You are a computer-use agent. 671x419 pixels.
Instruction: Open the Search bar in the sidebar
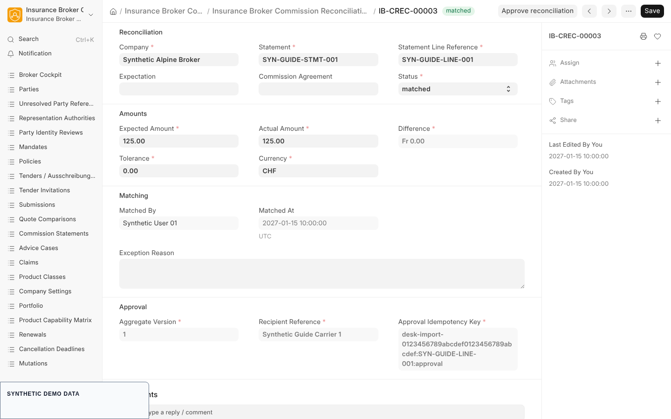coord(51,40)
